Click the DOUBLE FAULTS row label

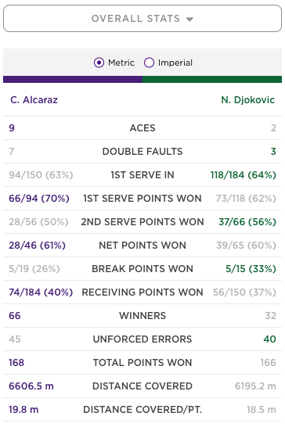[142, 152]
